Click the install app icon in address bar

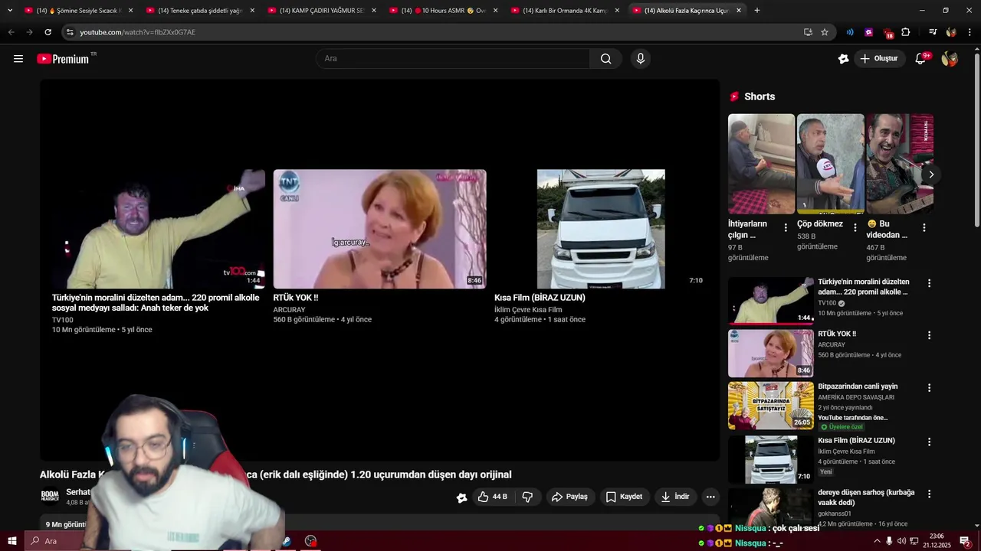coord(808,32)
